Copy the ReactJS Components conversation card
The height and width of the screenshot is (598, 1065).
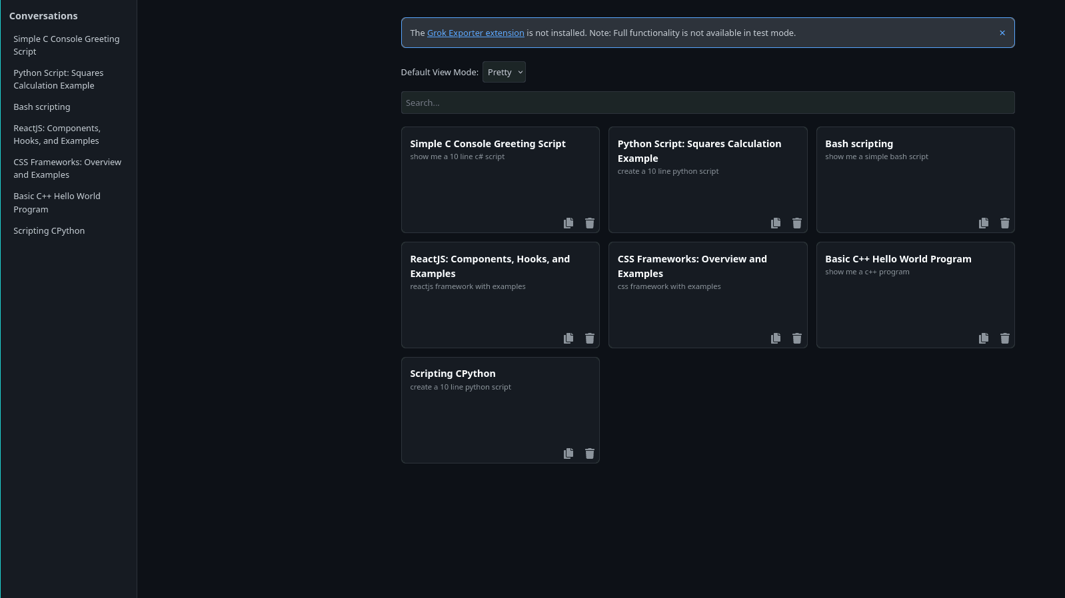568,338
